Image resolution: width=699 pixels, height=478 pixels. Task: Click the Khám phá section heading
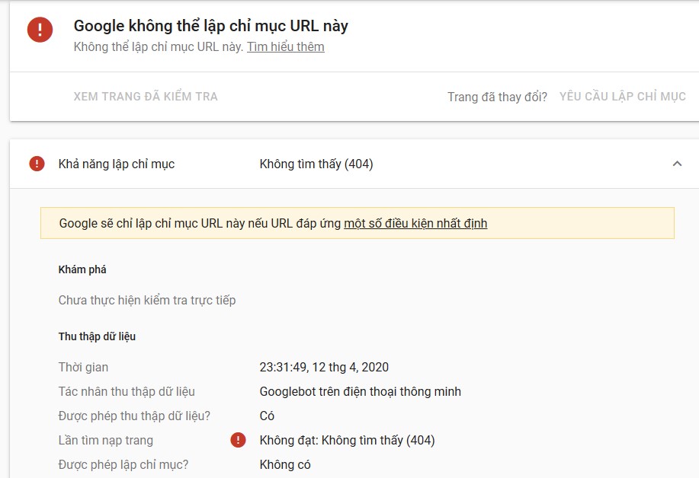(x=82, y=269)
